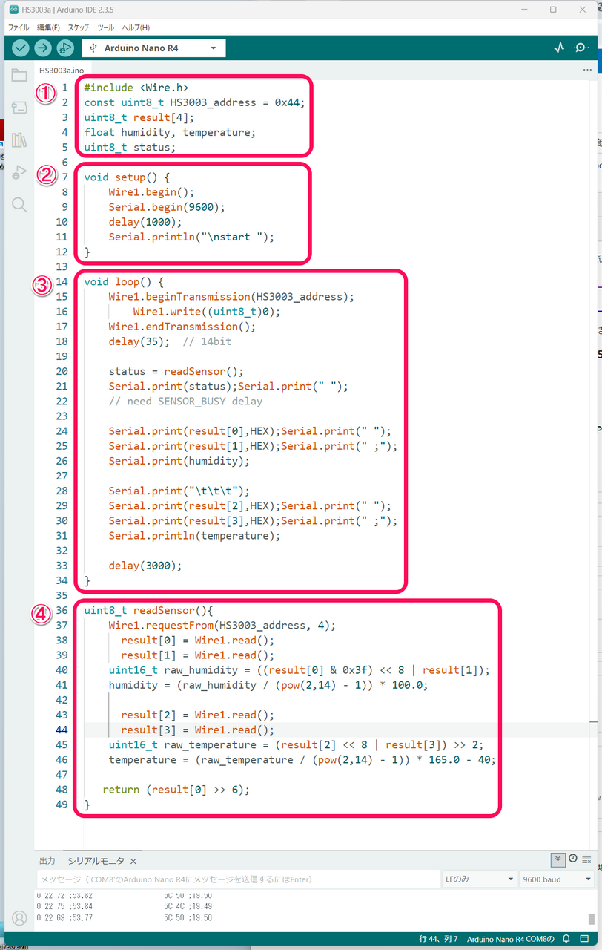
Task: Open the スケッチ menu
Action: tap(79, 27)
